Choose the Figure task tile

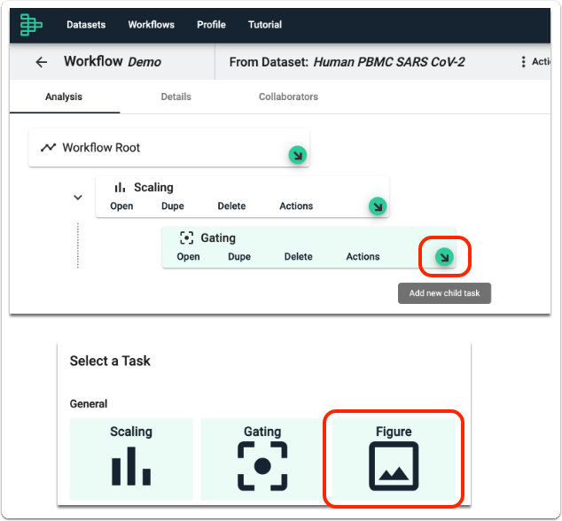coord(394,459)
